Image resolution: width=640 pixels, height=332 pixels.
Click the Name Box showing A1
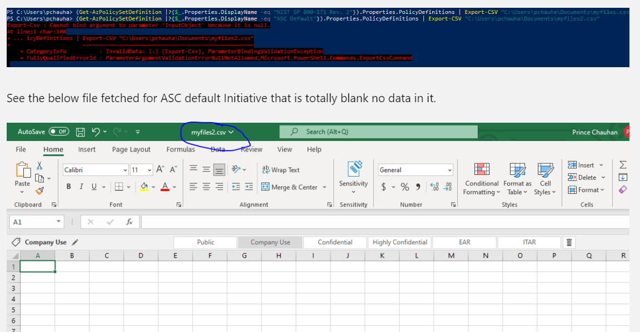[x=37, y=222]
